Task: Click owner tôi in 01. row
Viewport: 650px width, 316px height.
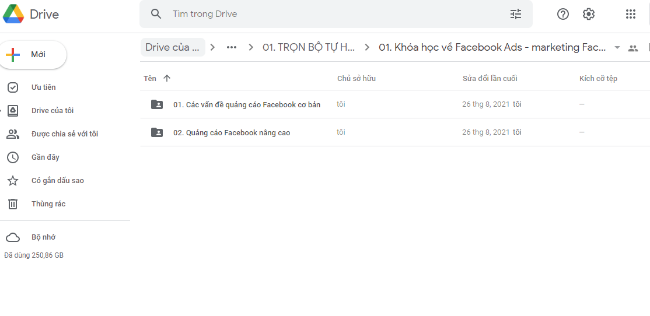Action: (x=341, y=104)
